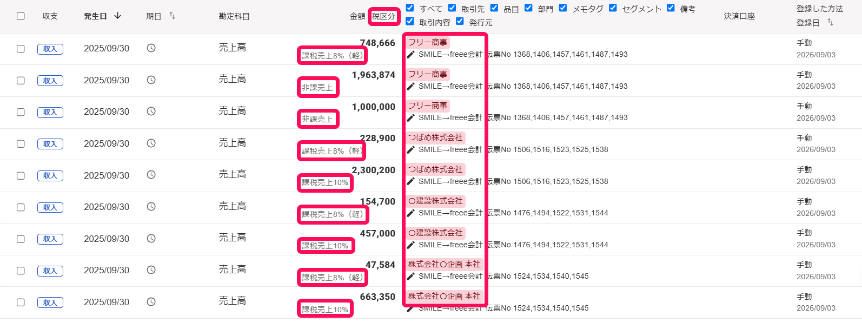This screenshot has width=862, height=322.
Task: Toggle the 部門 filter checkbox
Action: click(528, 8)
